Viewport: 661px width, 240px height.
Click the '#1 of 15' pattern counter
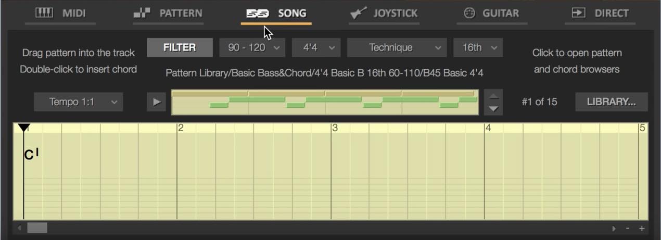(539, 102)
